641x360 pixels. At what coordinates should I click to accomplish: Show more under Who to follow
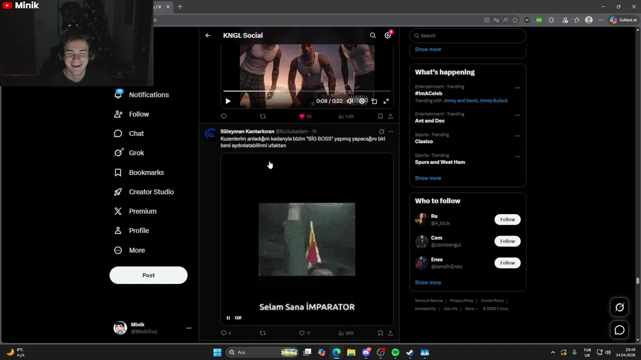tap(428, 282)
